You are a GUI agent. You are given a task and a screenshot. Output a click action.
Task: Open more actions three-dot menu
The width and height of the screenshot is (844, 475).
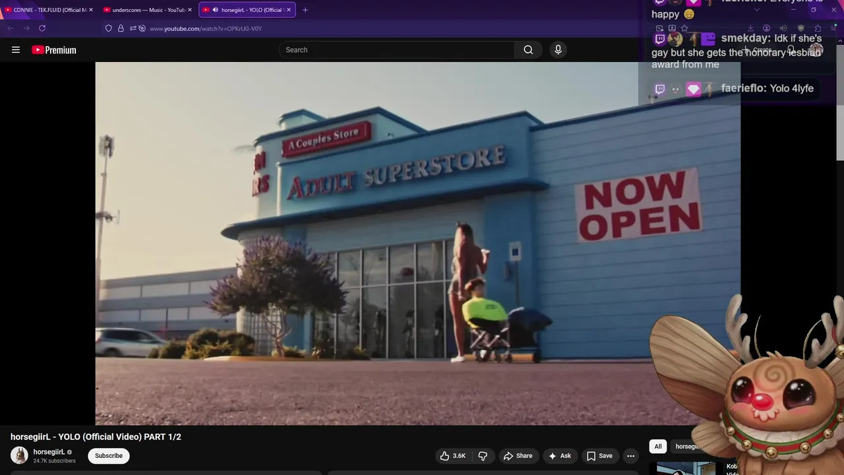pyautogui.click(x=630, y=456)
